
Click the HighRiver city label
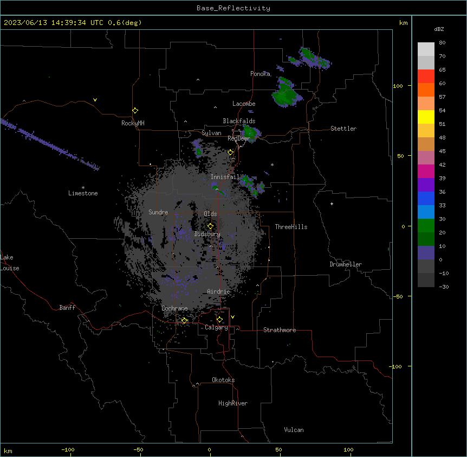tap(233, 403)
